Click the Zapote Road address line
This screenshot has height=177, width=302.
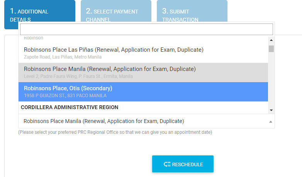[63, 57]
